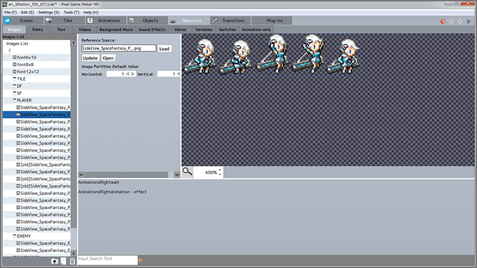Image resolution: width=477 pixels, height=268 pixels.
Task: Select font8x8 in the Images List
Action: coord(29,64)
